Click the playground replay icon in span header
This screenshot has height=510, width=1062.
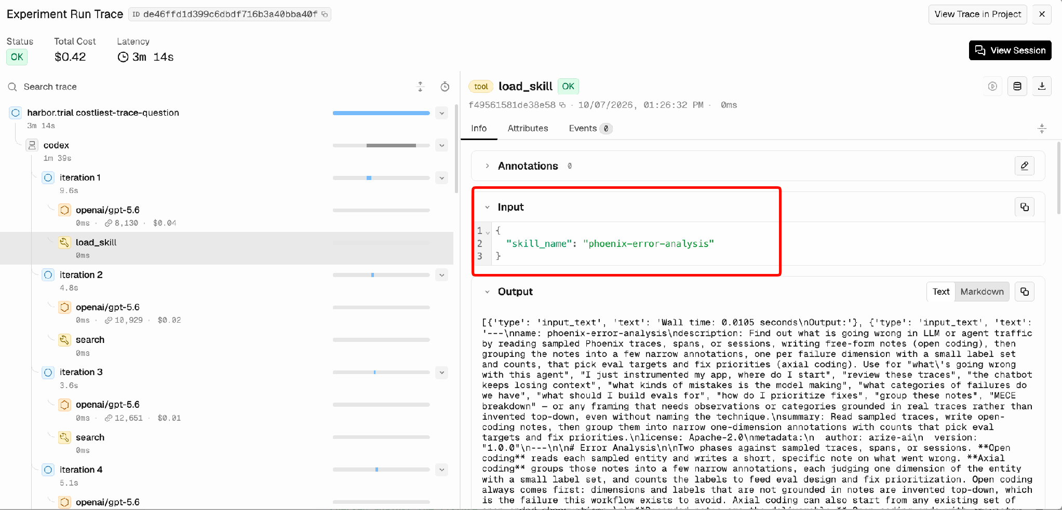point(992,86)
